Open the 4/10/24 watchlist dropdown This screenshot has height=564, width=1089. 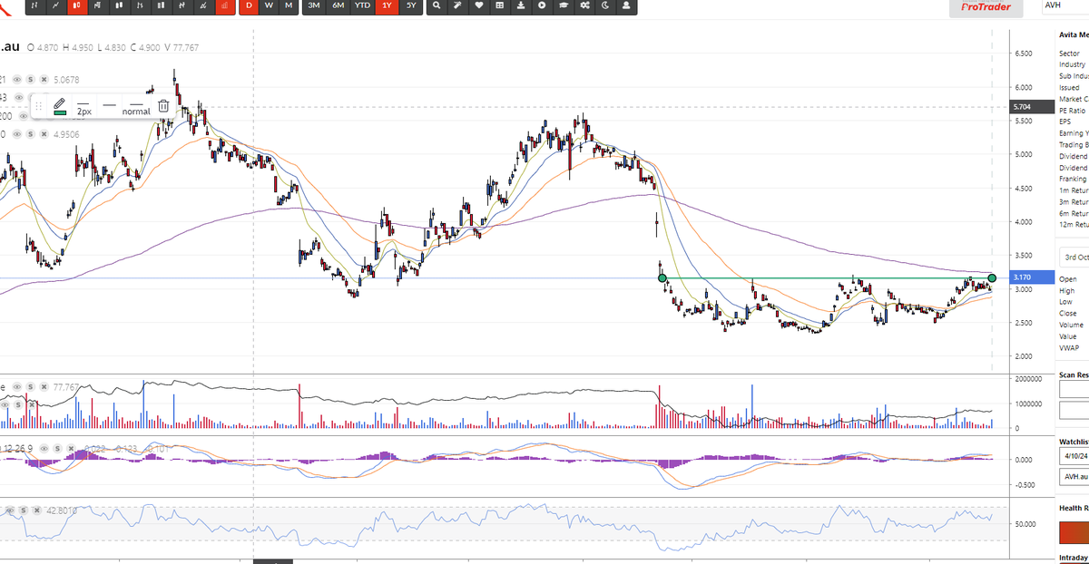coord(1074,455)
